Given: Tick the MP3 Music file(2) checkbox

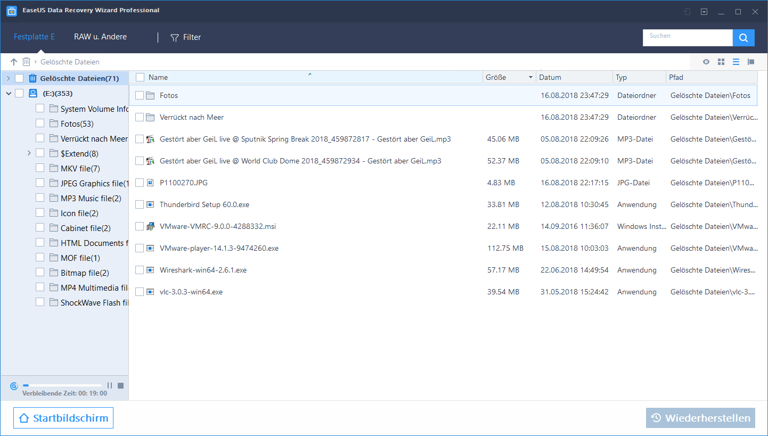Looking at the screenshot, I should pyautogui.click(x=40, y=198).
